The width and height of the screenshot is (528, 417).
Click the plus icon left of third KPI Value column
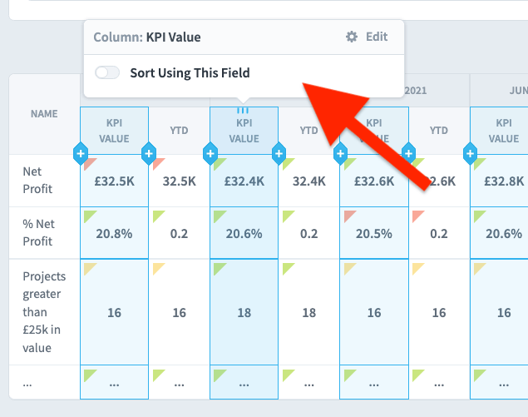[340, 154]
